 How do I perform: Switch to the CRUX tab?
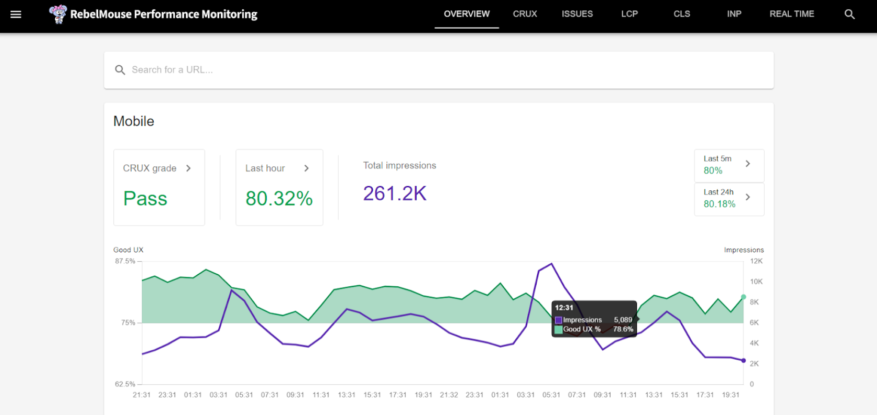coord(525,14)
